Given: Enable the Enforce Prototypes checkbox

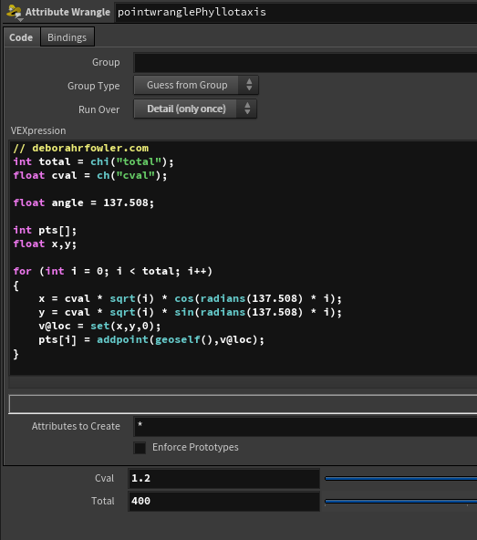Looking at the screenshot, I should (140, 448).
